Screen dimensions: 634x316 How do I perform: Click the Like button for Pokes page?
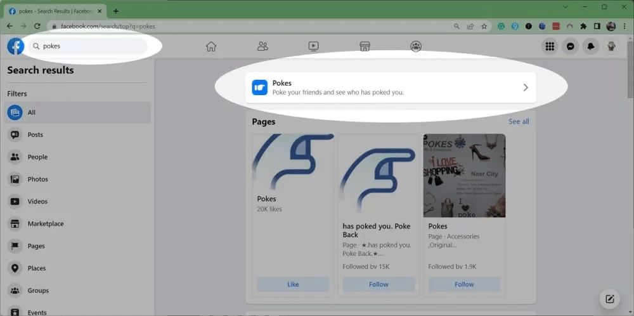coord(293,284)
